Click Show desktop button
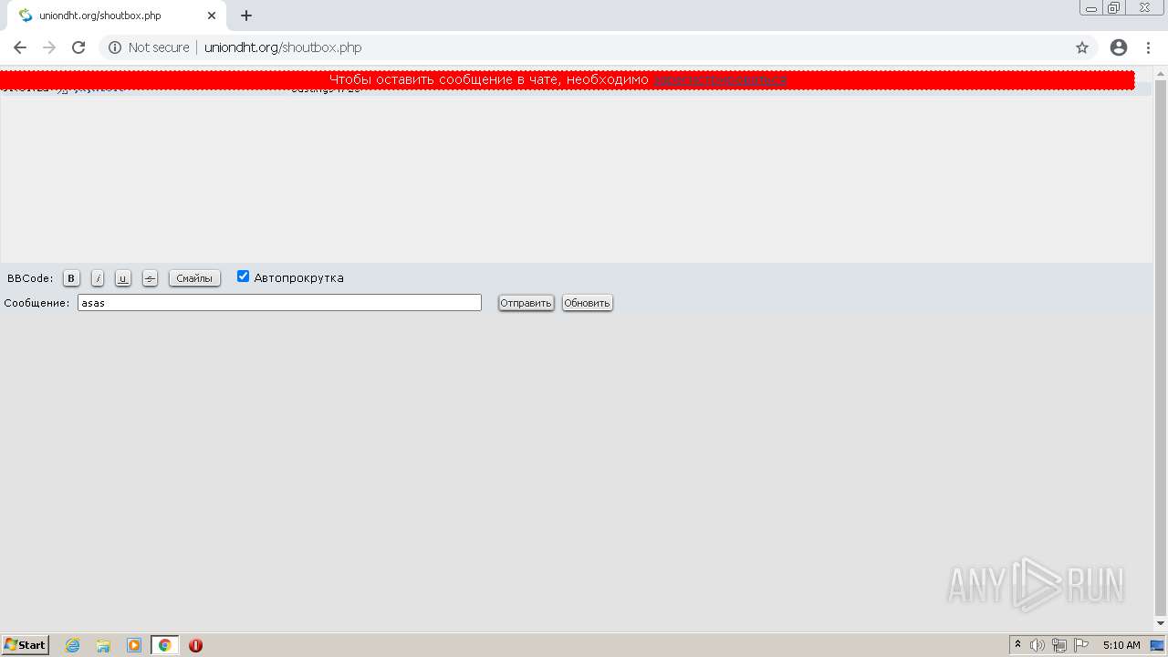1168x657 pixels. (1158, 645)
